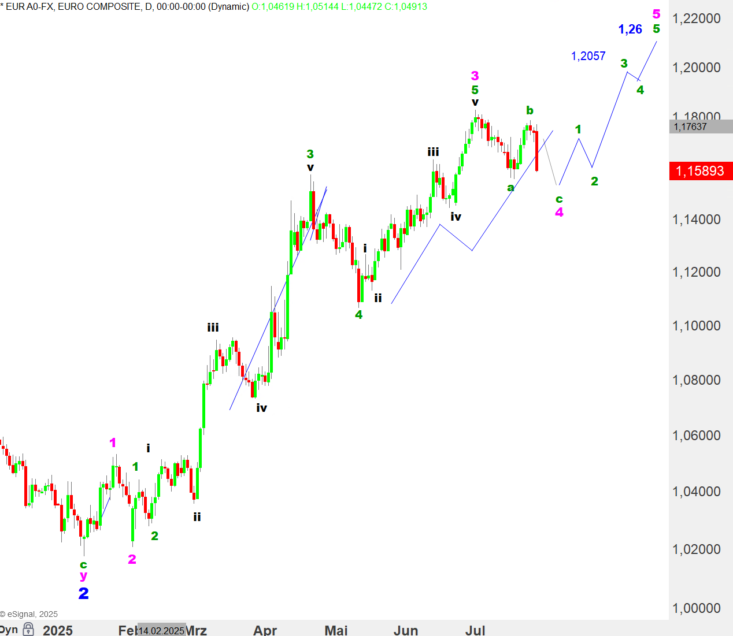Click the Apr month on the time axis

coord(265,630)
